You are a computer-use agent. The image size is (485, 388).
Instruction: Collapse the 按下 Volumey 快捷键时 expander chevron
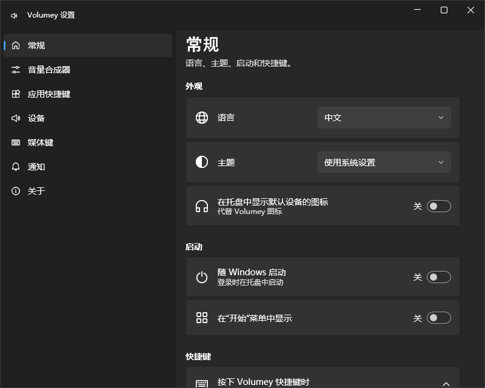point(446,384)
